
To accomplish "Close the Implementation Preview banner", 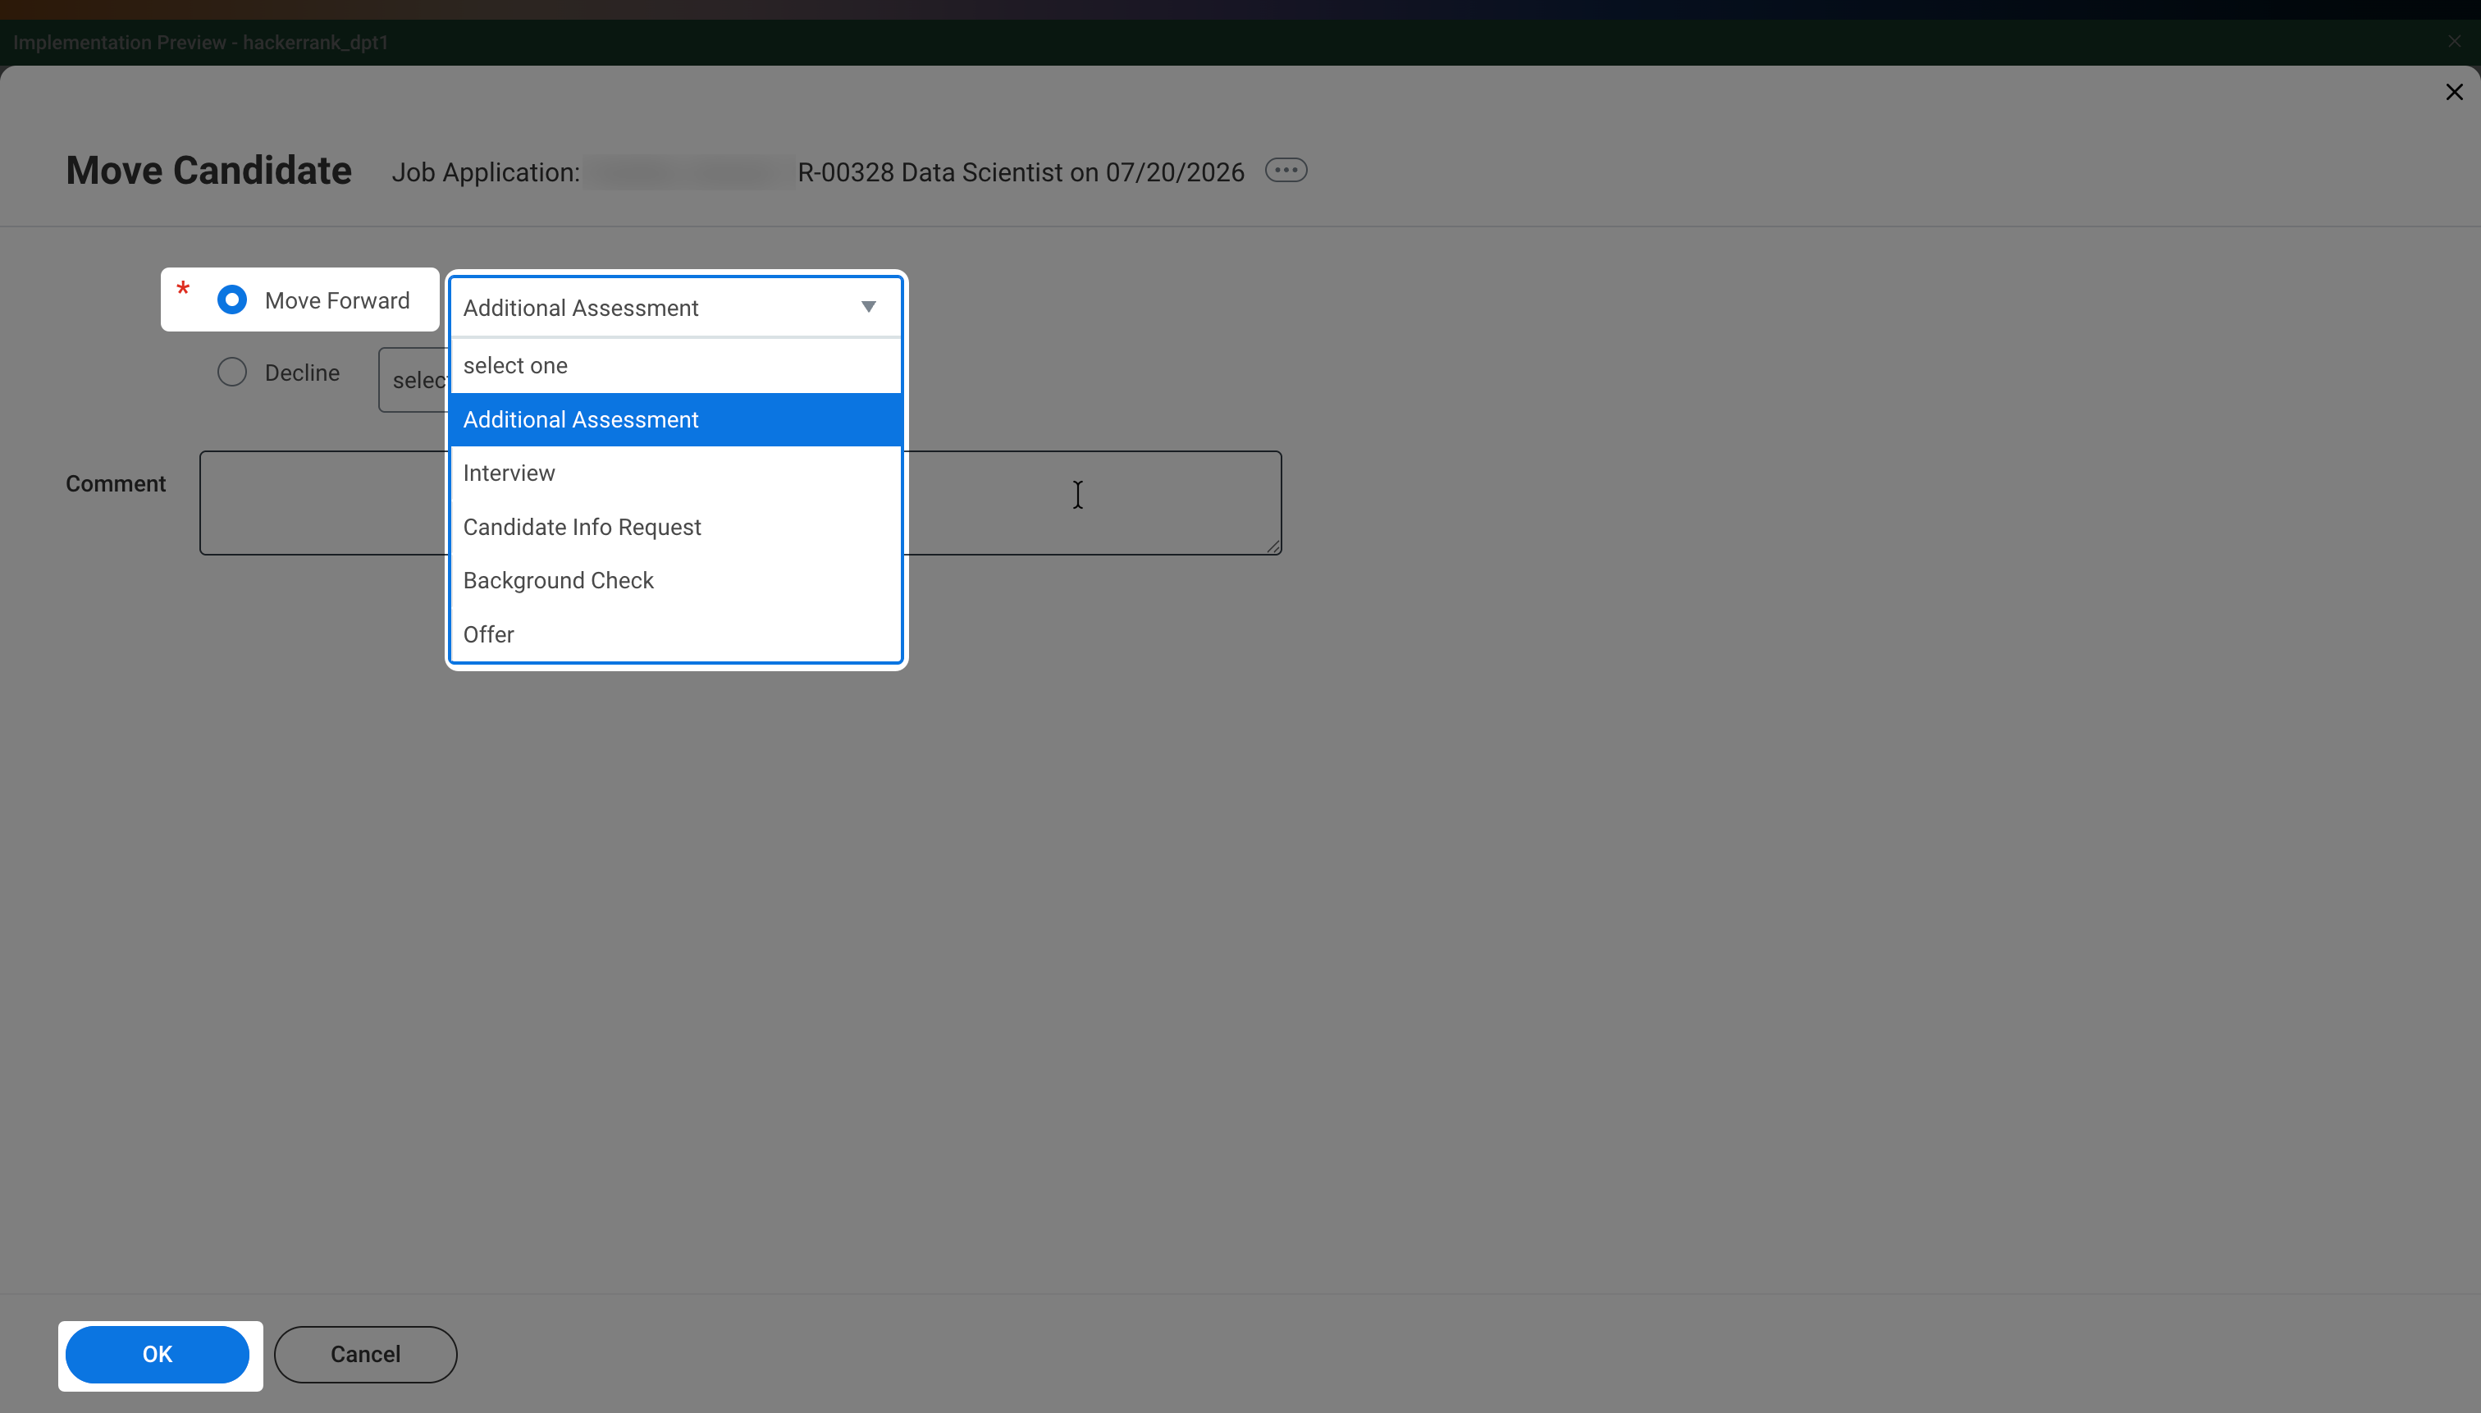I will tap(2454, 42).
